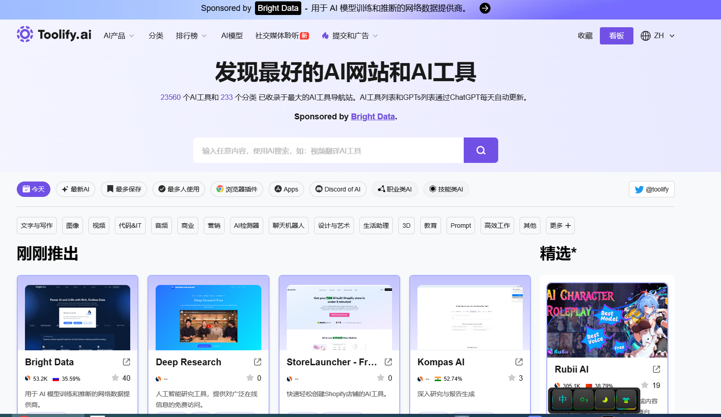This screenshot has width=721, height=417.
Task: Click the @toolify Twitter button
Action: pyautogui.click(x=652, y=189)
